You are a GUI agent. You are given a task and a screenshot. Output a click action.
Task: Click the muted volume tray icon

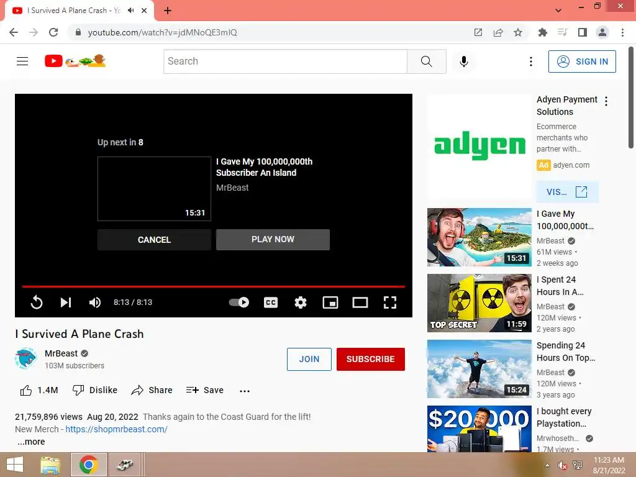(562, 465)
